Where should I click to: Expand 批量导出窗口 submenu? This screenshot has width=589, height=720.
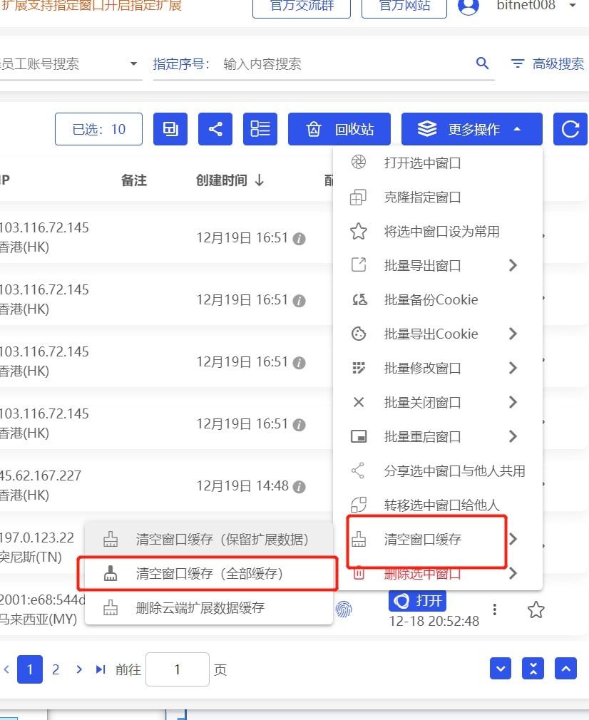tap(513, 265)
